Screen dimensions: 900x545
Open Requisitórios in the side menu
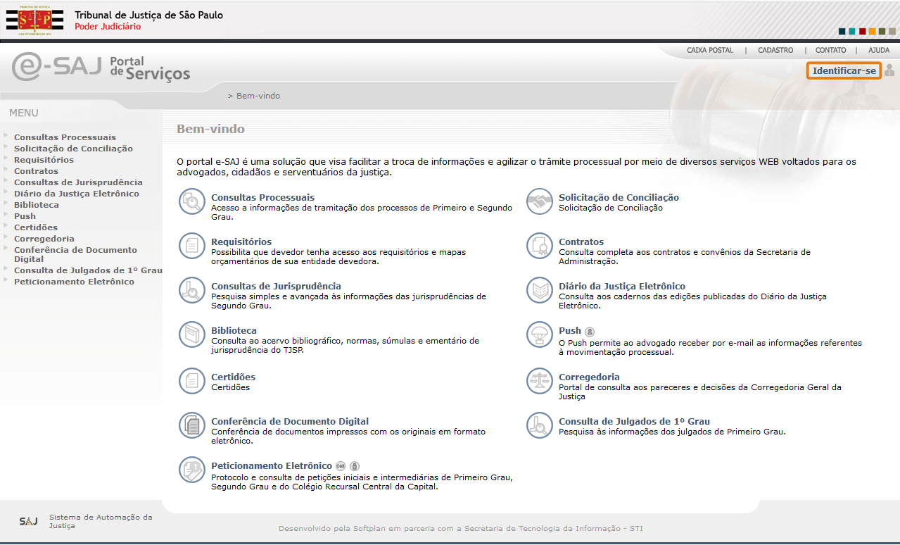pos(44,160)
